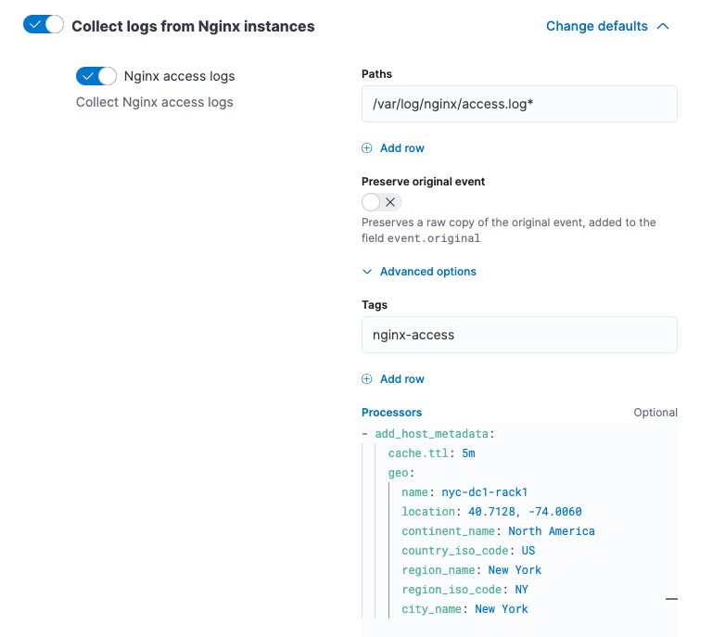
Task: Click the city_name line in the editor
Action: tap(464, 609)
